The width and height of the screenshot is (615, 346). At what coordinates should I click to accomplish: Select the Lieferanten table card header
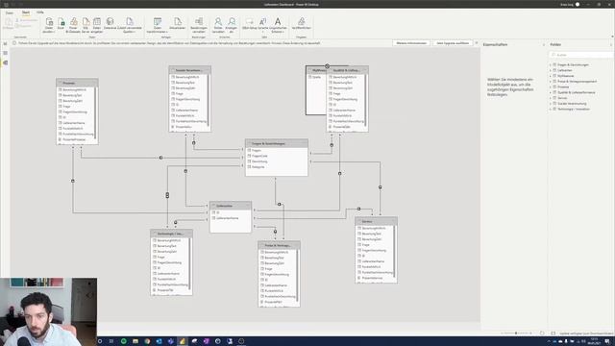(x=231, y=206)
